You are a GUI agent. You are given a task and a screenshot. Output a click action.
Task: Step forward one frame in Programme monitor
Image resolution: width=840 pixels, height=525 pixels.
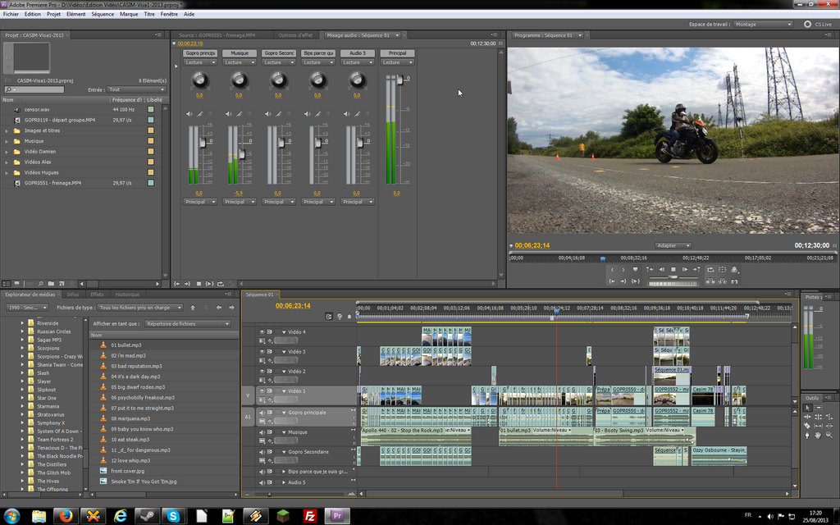pos(685,269)
